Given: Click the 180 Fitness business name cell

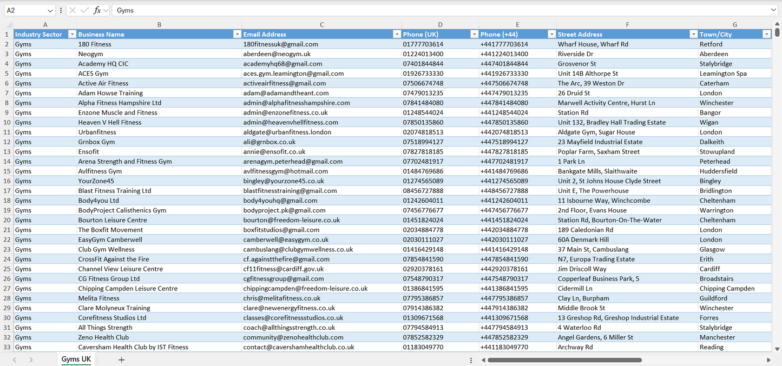Looking at the screenshot, I should 159,44.
